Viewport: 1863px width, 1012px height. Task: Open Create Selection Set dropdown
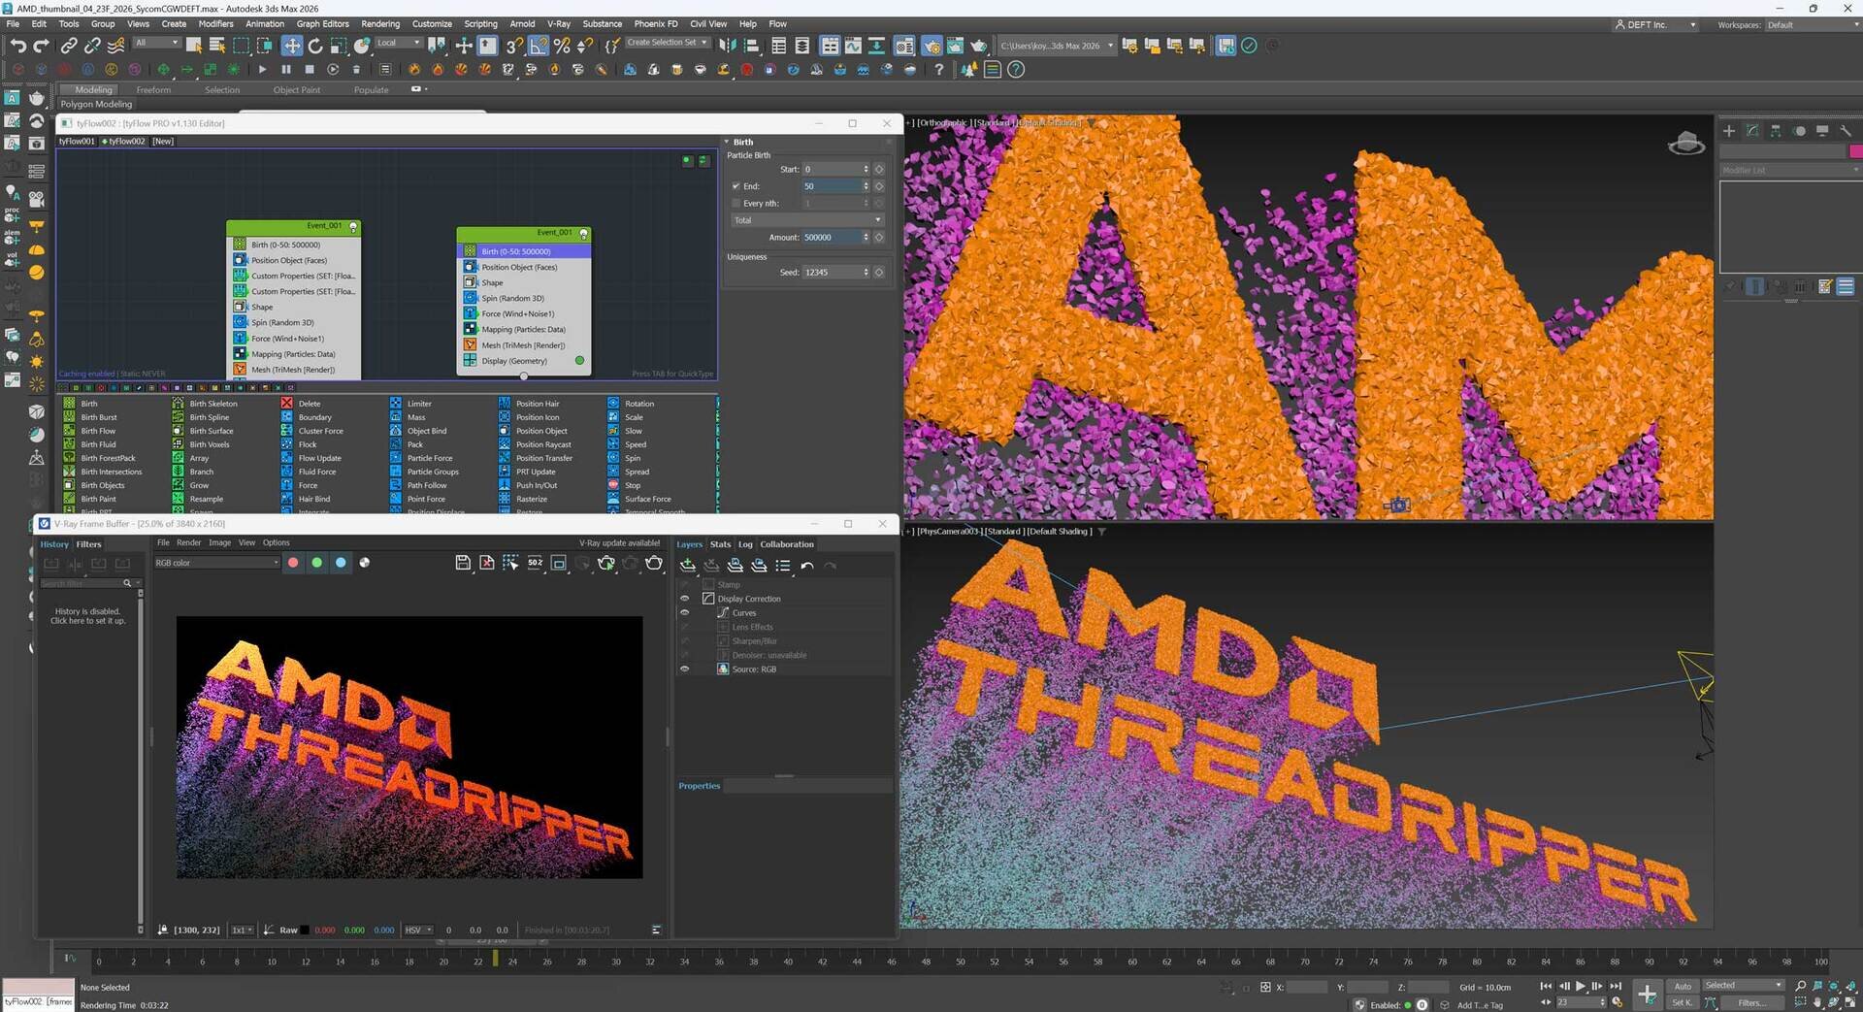[667, 43]
